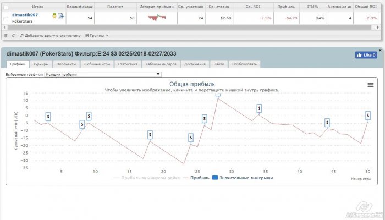385x220 pixels.
Task: Click the $ marker at game 34
Action: point(259,108)
